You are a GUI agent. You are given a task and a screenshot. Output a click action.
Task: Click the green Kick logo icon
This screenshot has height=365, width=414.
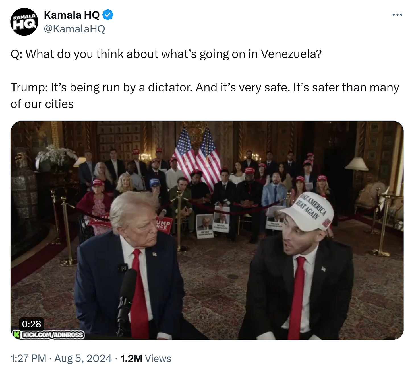(x=17, y=335)
